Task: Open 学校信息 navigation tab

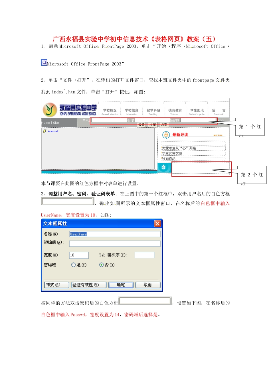Action: (132, 112)
